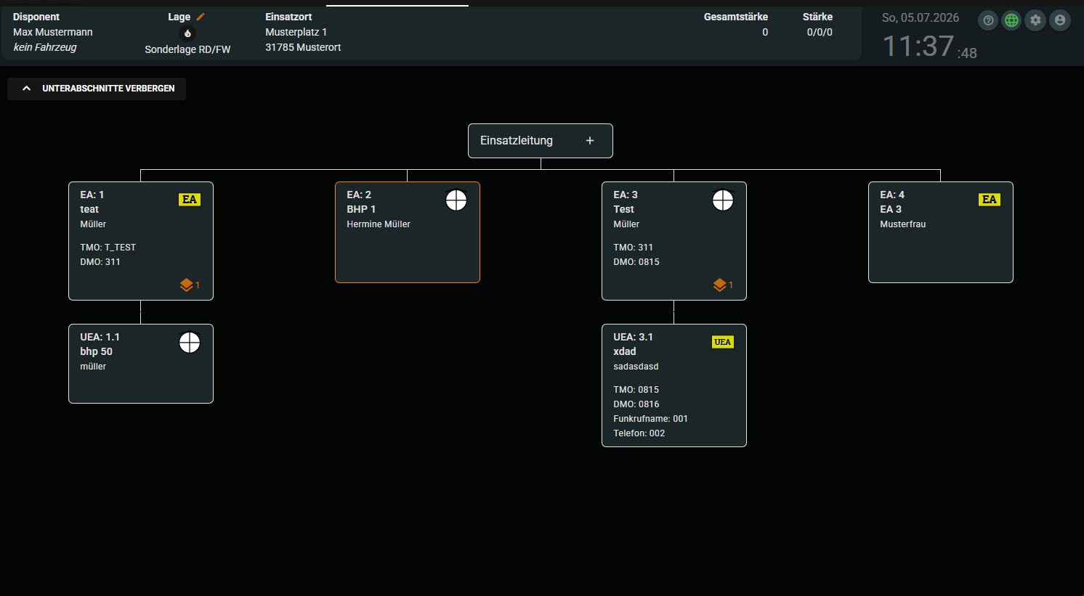Select the Einsatzleitung root node
The height and width of the screenshot is (596, 1084).
[541, 141]
